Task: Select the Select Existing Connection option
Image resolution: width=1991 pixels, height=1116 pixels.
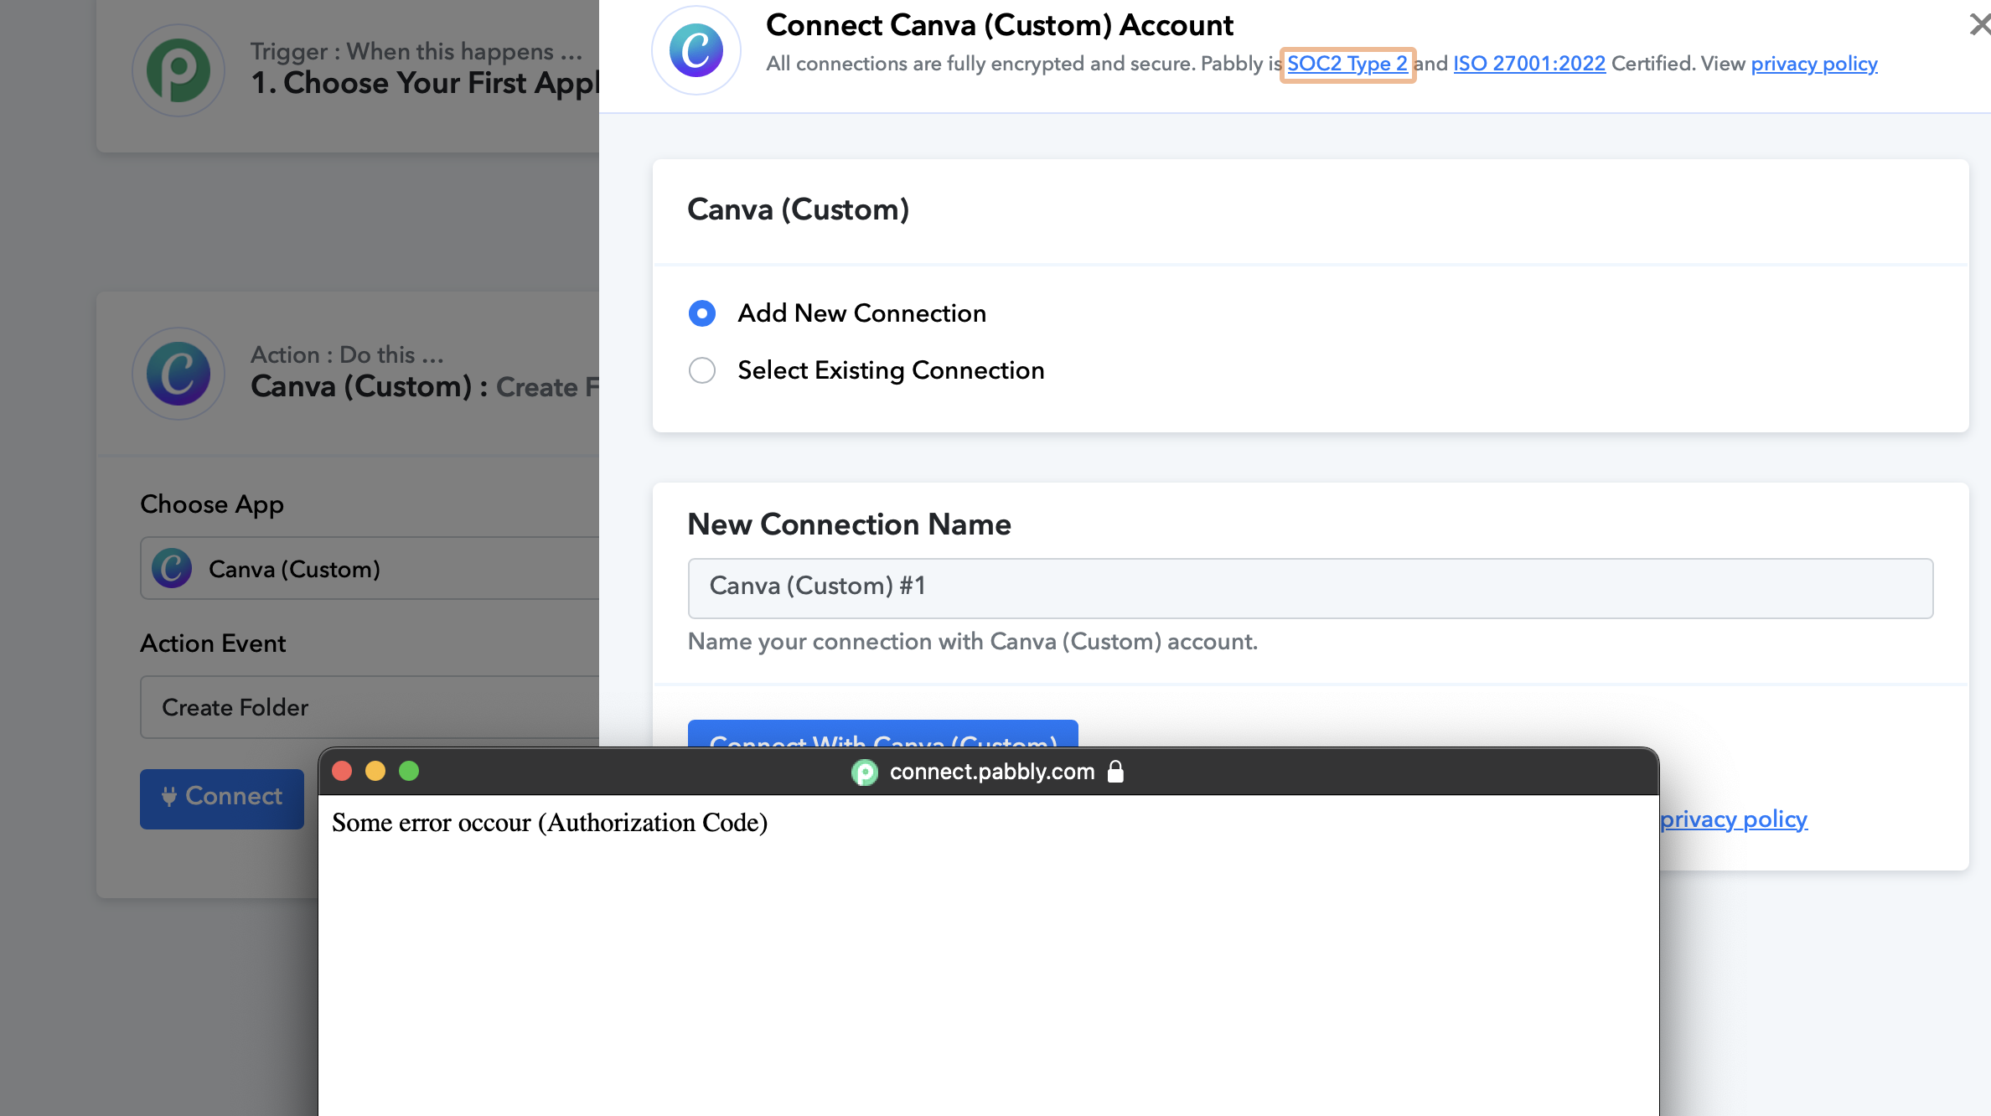Action: coord(702,370)
